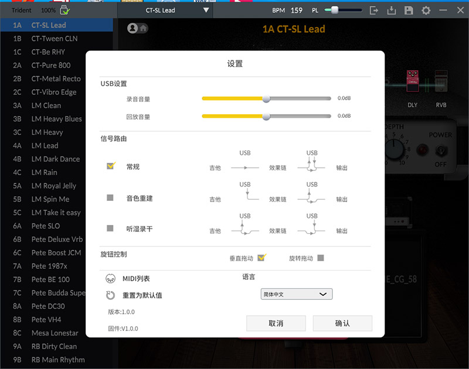Enable the 音色重建 routing option

(x=110, y=198)
